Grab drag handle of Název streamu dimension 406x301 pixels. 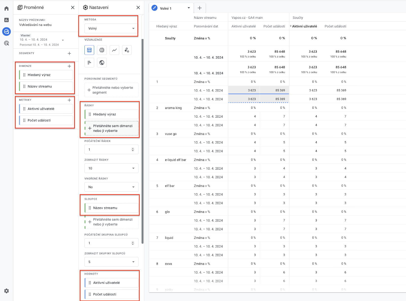(24, 86)
